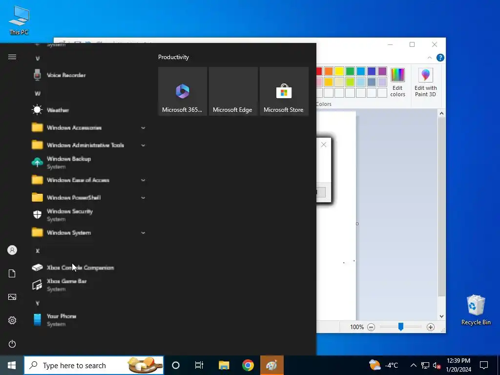Open the user account icon in Start
The height and width of the screenshot is (375, 500).
12,250
